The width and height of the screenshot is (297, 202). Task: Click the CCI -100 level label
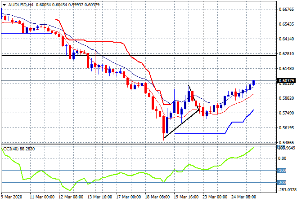(282, 171)
